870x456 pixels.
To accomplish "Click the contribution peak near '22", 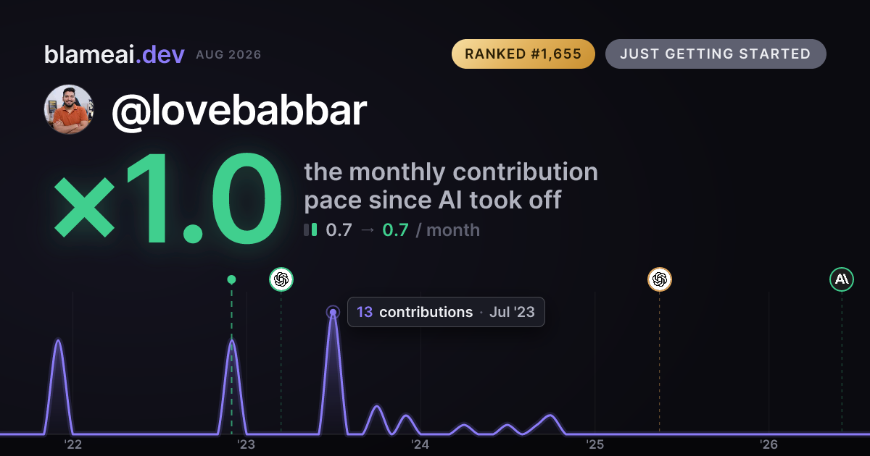I will [x=58, y=340].
